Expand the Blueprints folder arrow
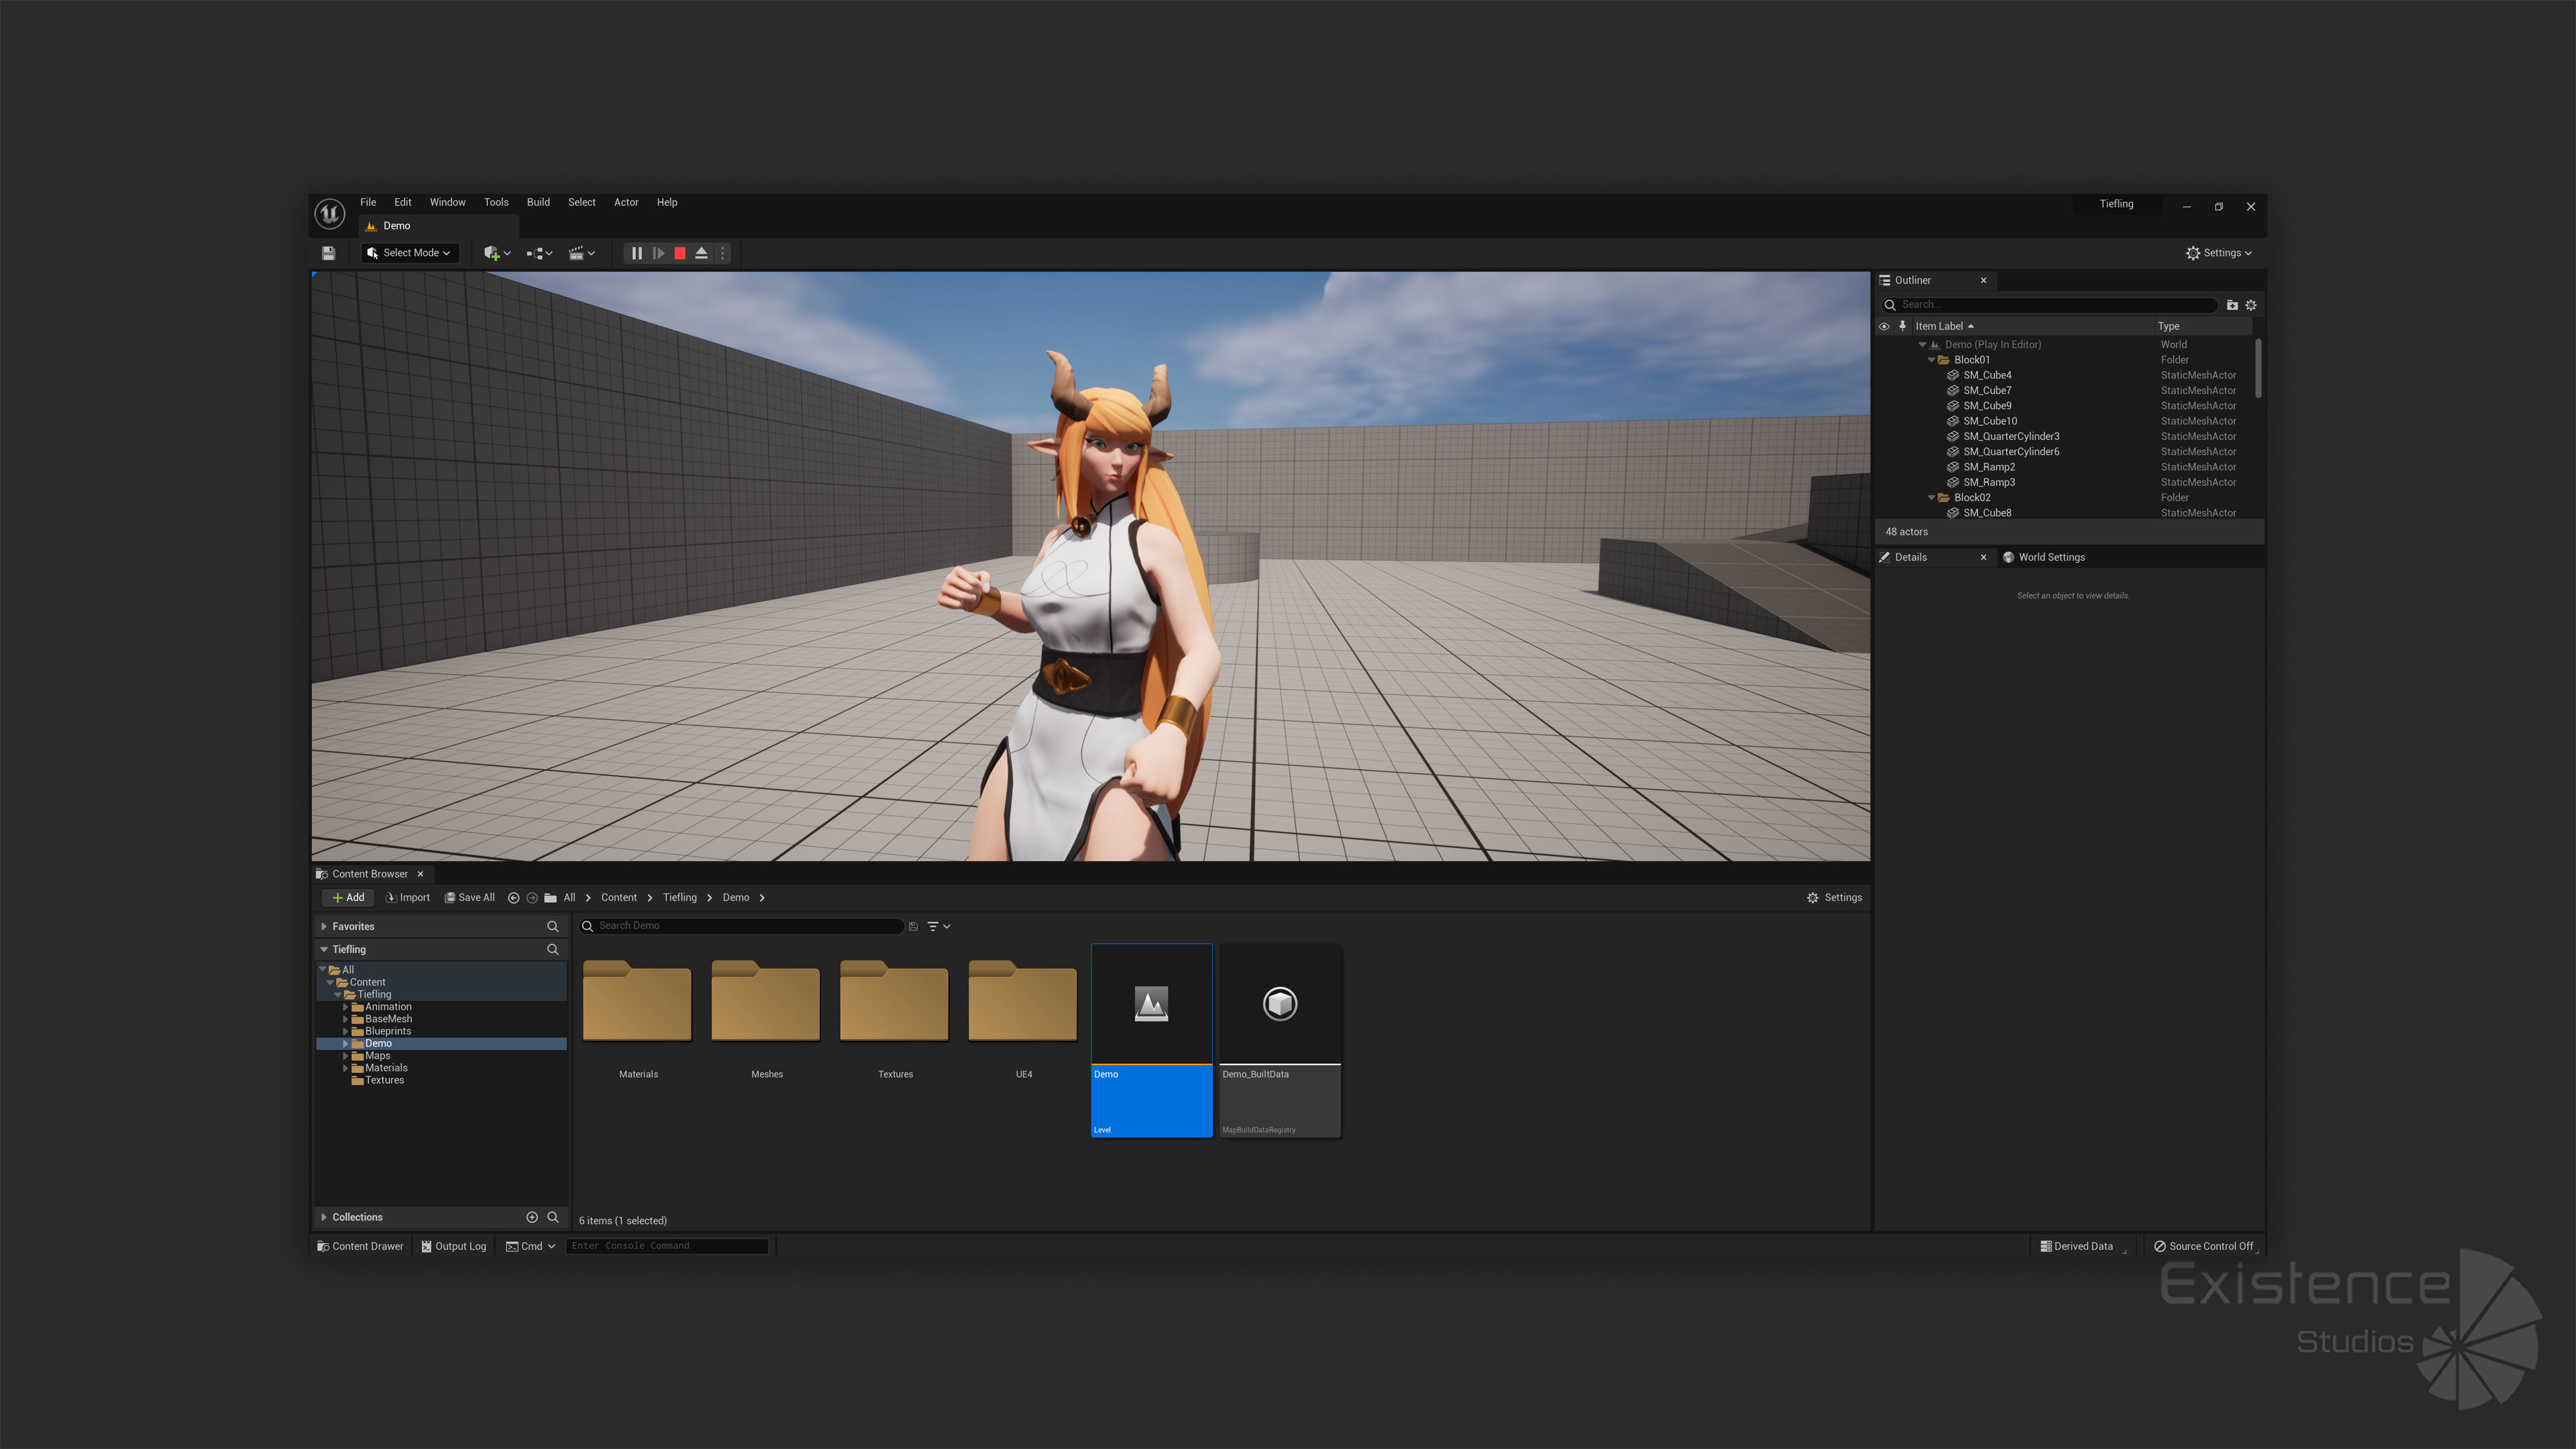The image size is (2576, 1449). (x=346, y=1031)
